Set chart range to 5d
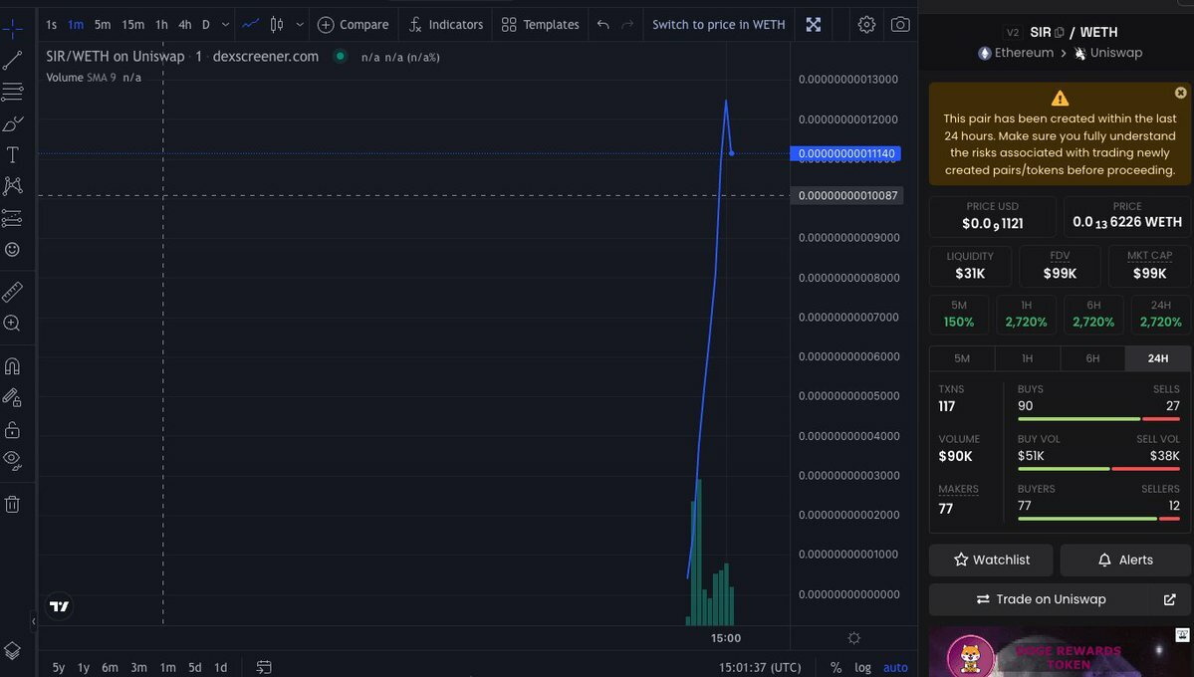The width and height of the screenshot is (1194, 677). 195,667
